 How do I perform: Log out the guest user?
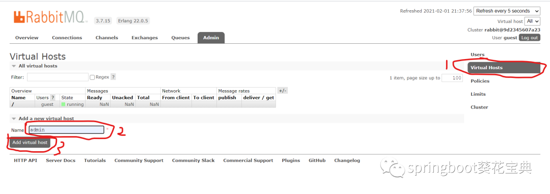point(529,38)
